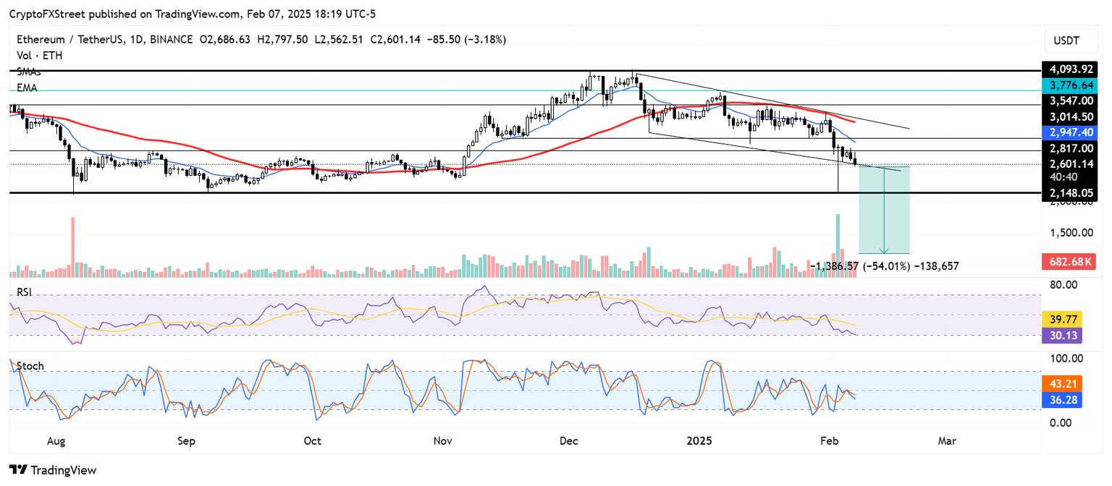Image resolution: width=1112 pixels, height=486 pixels.
Task: Click the 36.28 Stoch %K label
Action: [x=1062, y=400]
